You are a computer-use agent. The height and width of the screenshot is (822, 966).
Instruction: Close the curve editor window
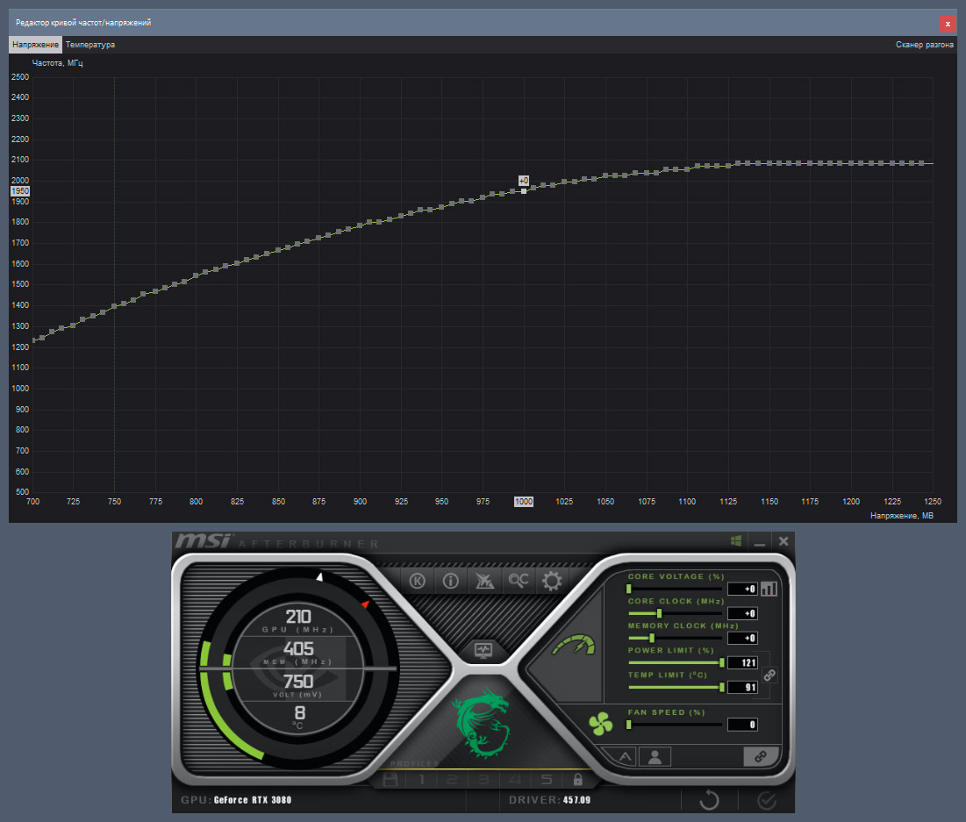pos(948,24)
